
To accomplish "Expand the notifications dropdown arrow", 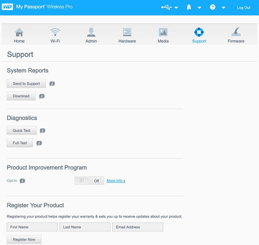I will (x=199, y=8).
